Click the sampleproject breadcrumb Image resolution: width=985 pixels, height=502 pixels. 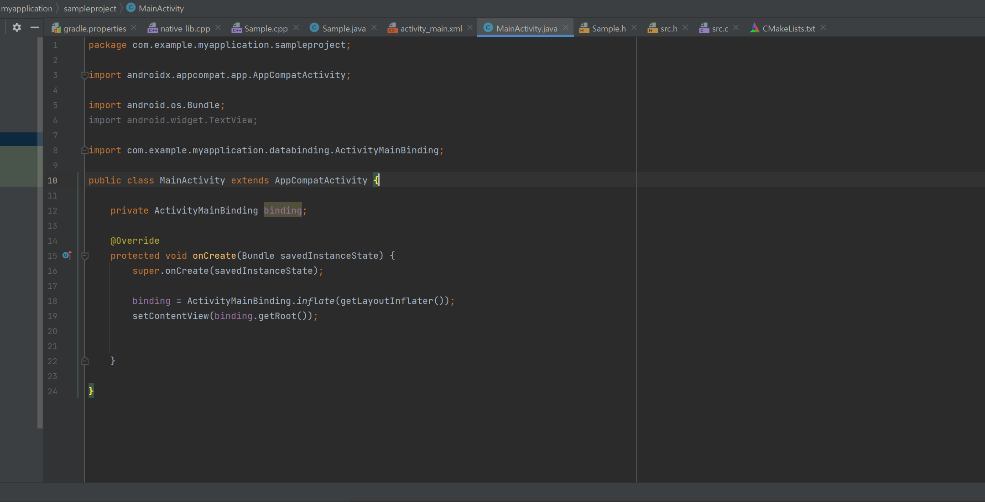[90, 8]
